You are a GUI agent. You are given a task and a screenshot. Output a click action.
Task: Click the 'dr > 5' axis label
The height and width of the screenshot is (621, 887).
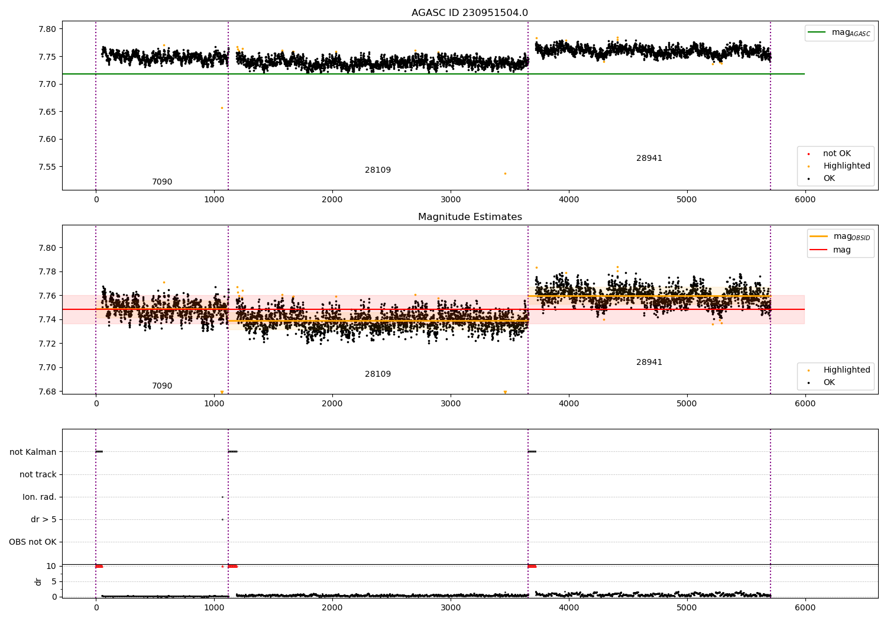point(44,519)
